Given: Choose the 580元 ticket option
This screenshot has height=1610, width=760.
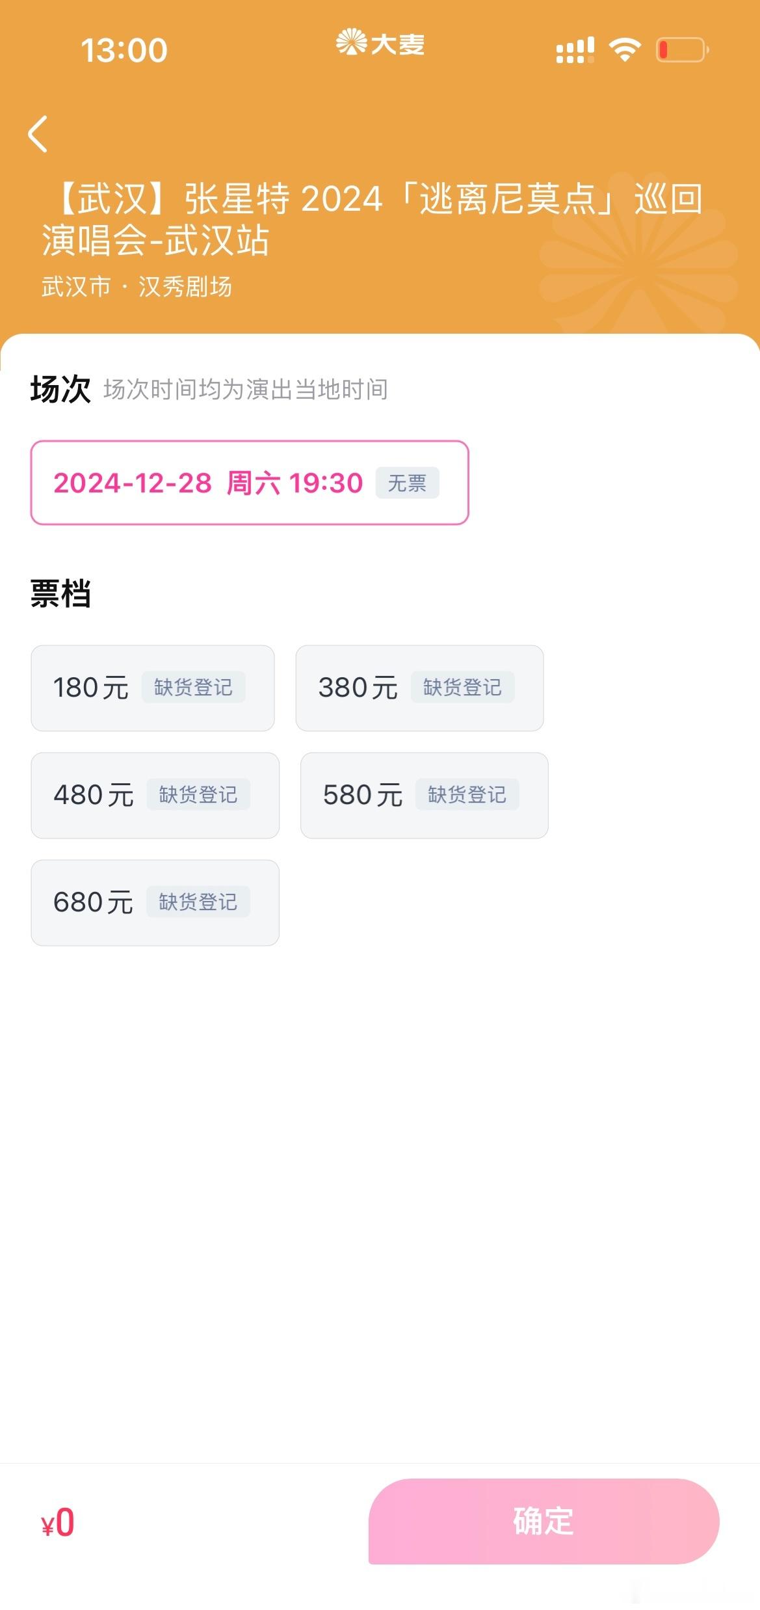Looking at the screenshot, I should coord(425,796).
